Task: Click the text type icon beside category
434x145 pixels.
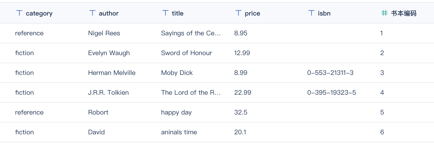Action: [19, 13]
